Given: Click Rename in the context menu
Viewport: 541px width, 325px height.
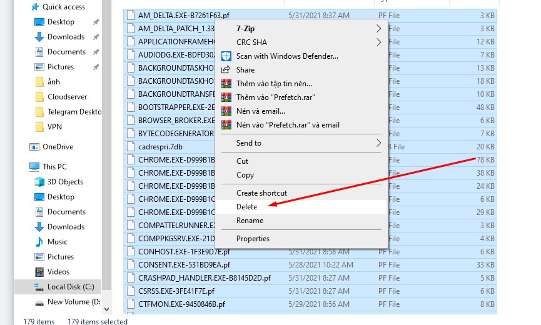Looking at the screenshot, I should [x=250, y=221].
